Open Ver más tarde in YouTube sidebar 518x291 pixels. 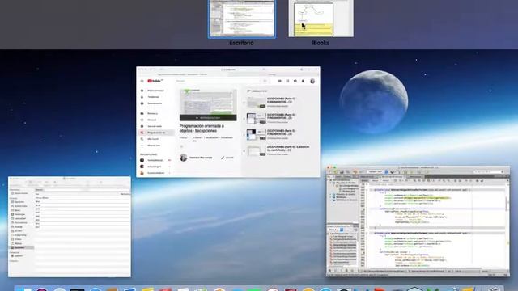[x=155, y=126]
